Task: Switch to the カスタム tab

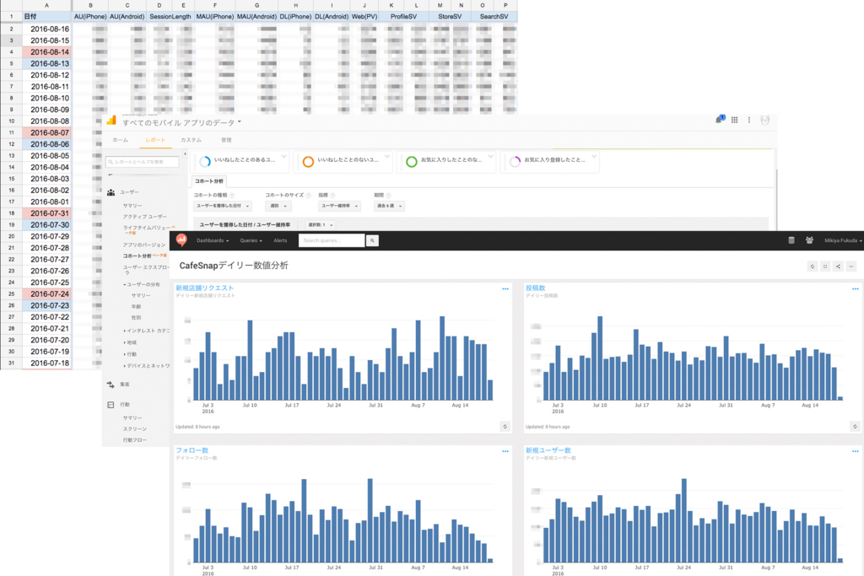Action: coord(191,141)
